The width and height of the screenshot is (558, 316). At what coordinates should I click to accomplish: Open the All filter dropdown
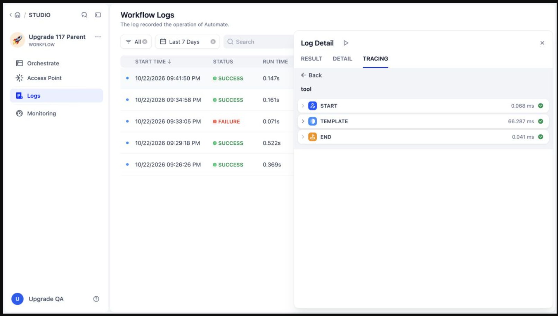[x=136, y=42]
